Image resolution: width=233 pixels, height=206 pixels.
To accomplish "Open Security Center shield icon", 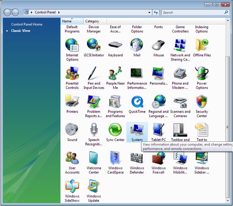I will click(202, 102).
